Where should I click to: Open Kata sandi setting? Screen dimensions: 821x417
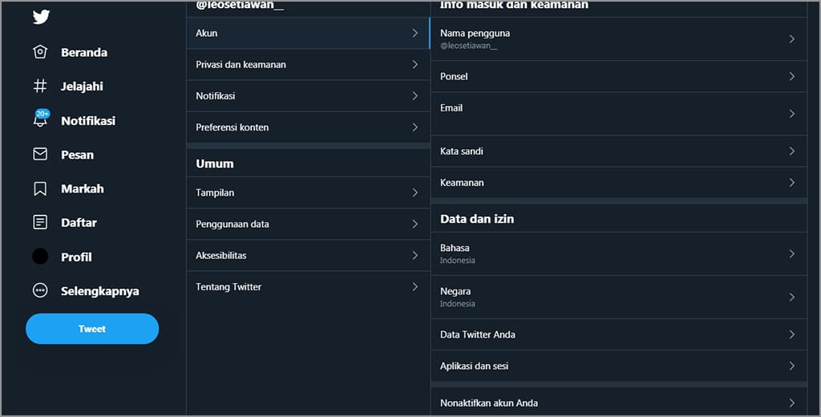[619, 152]
